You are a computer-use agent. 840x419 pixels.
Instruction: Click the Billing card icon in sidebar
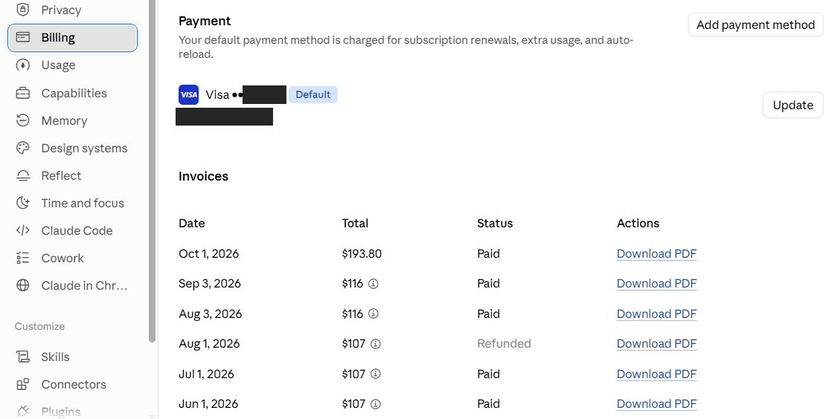pyautogui.click(x=22, y=37)
